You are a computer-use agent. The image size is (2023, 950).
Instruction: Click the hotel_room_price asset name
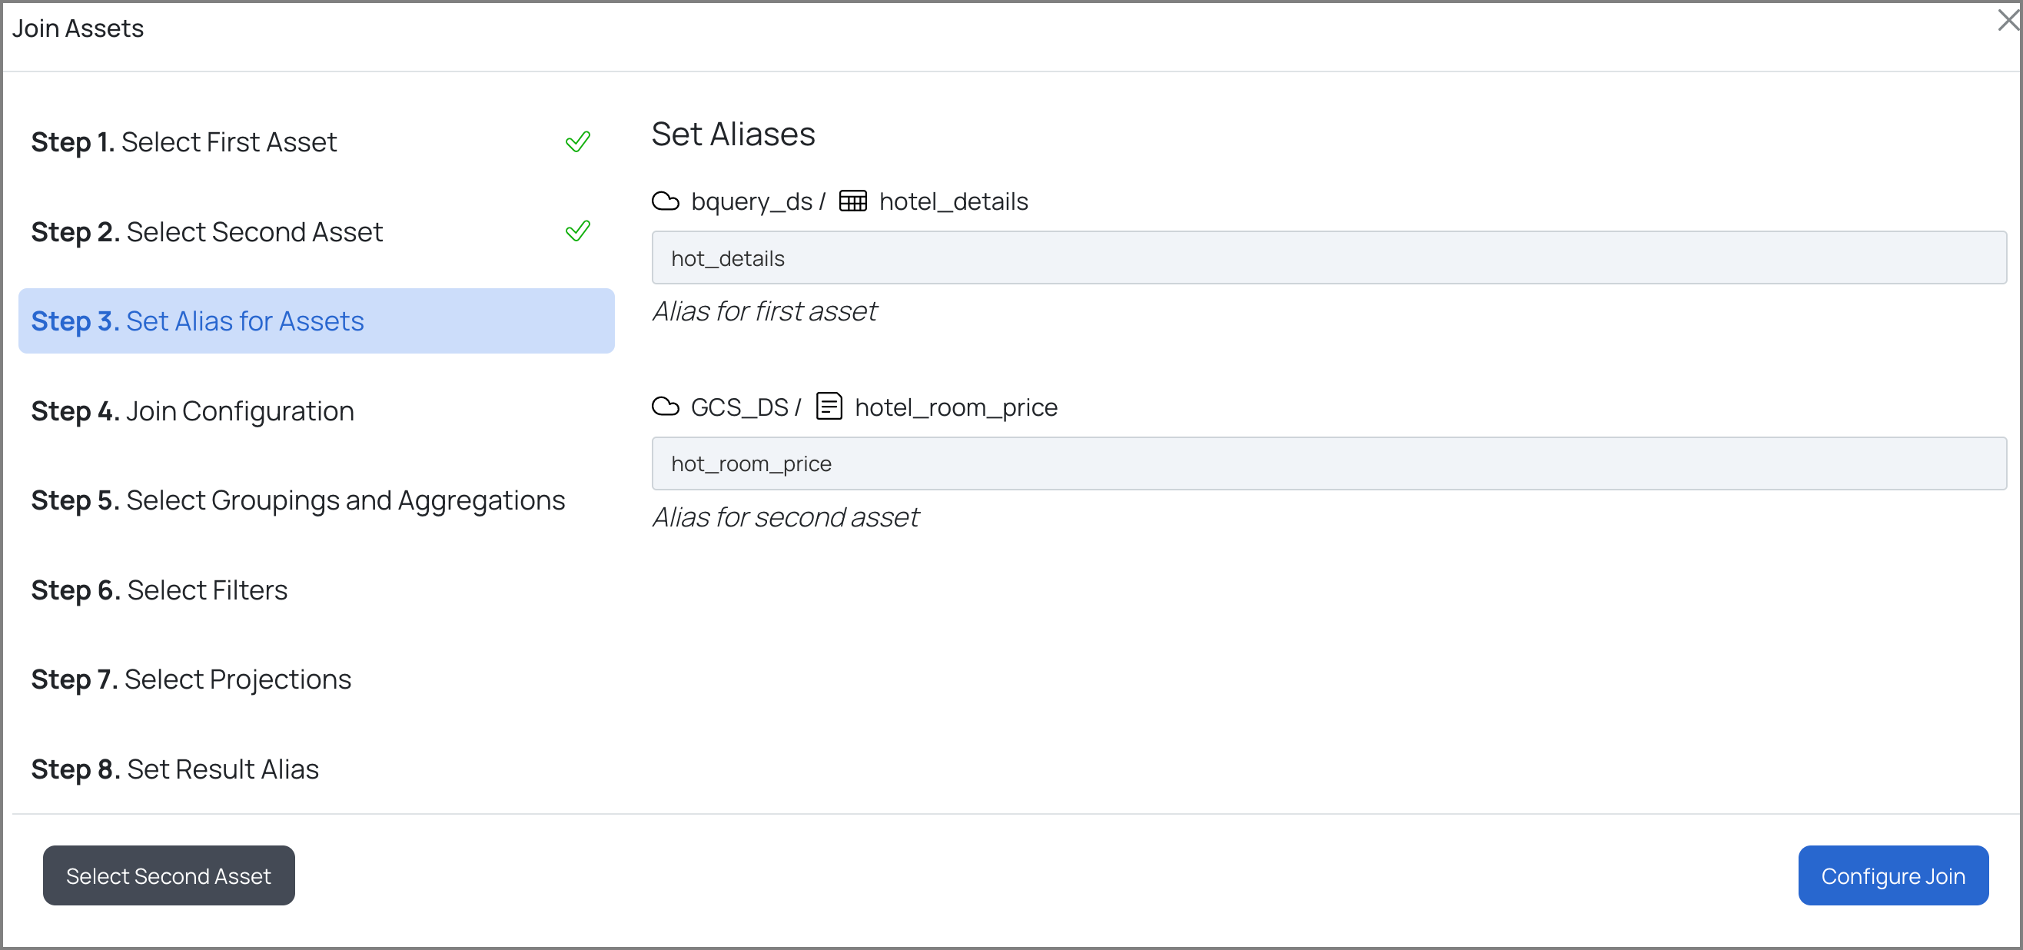[955, 407]
